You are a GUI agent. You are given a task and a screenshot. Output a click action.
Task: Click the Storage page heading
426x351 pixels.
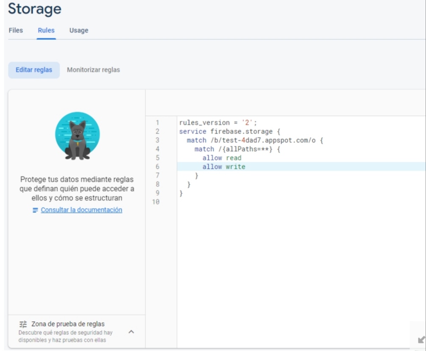coord(35,9)
